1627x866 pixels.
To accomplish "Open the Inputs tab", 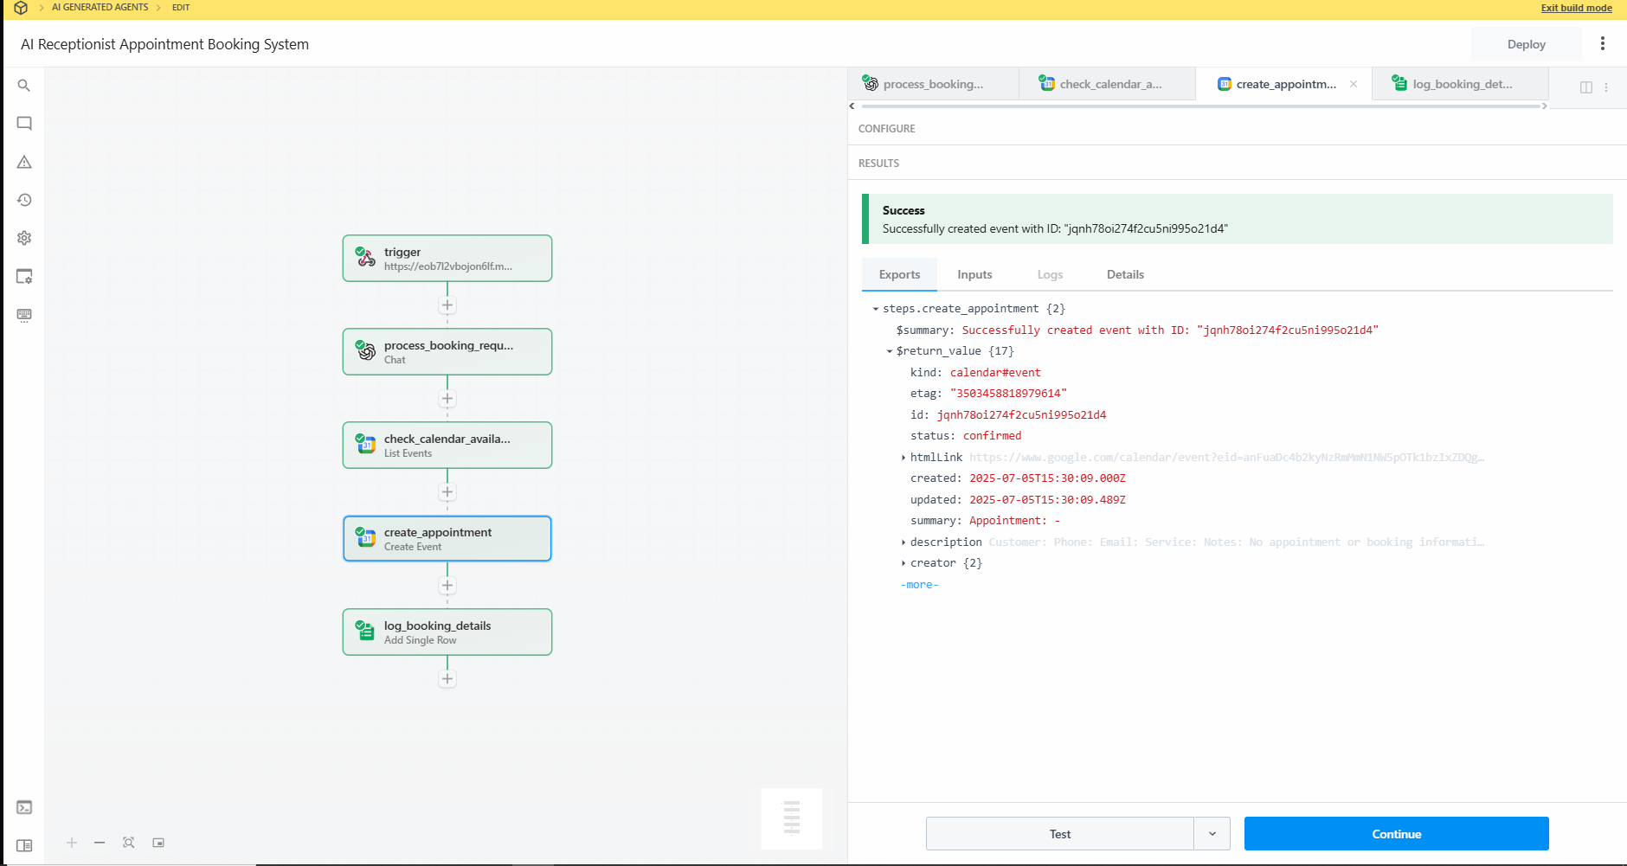I will click(x=974, y=274).
